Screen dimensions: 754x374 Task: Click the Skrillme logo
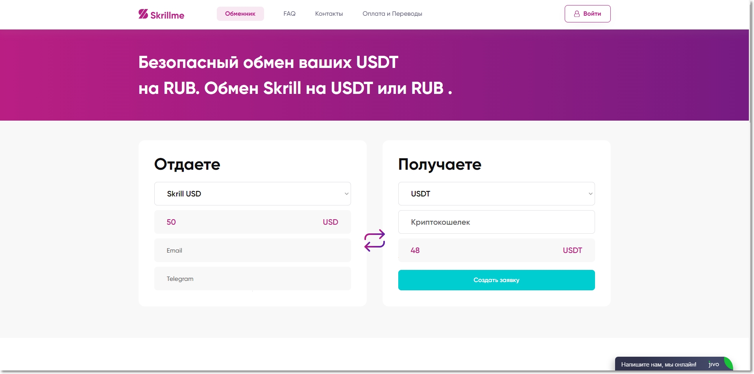(161, 14)
